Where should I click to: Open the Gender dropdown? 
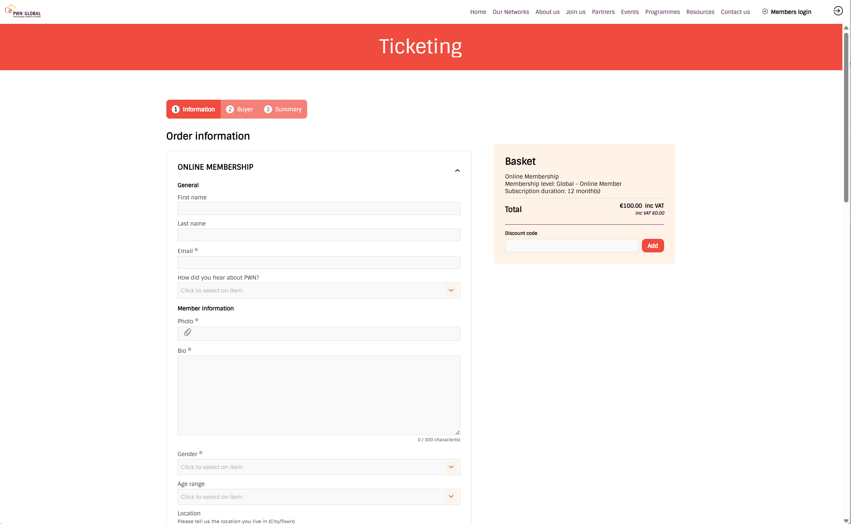point(318,467)
